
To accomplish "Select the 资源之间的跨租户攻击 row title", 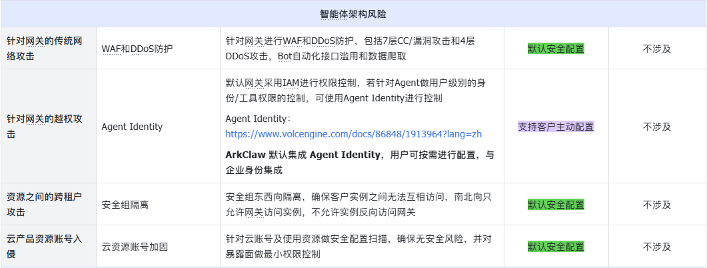I will [44, 205].
